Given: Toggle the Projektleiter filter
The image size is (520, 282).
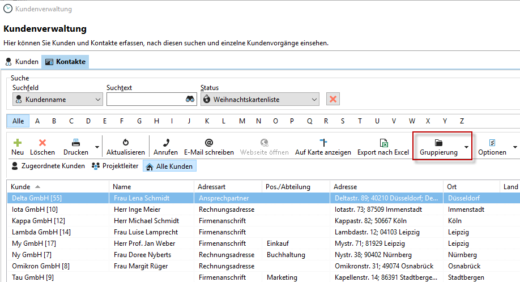Looking at the screenshot, I should click(x=116, y=166).
